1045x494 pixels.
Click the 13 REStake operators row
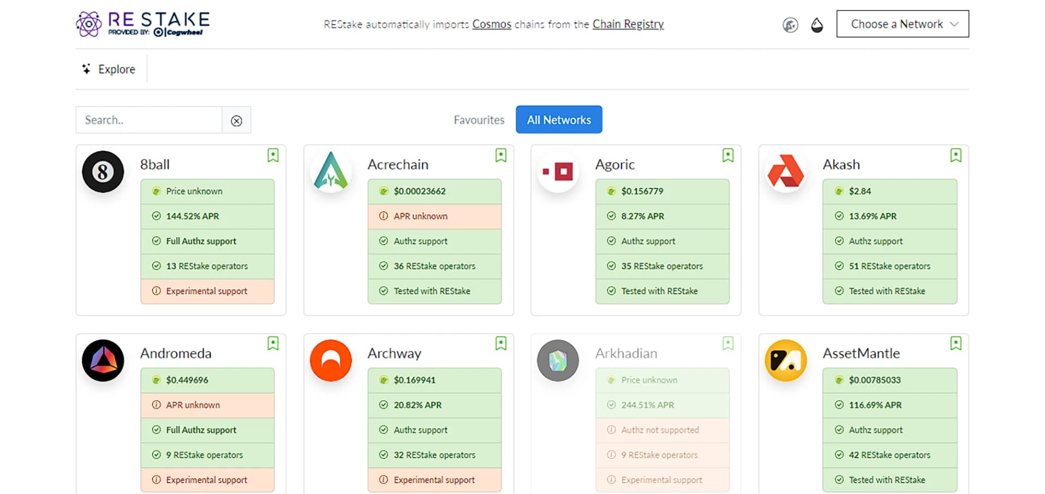(x=207, y=267)
